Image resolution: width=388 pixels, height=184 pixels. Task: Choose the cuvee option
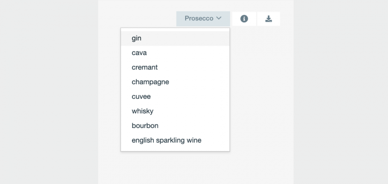click(x=141, y=97)
